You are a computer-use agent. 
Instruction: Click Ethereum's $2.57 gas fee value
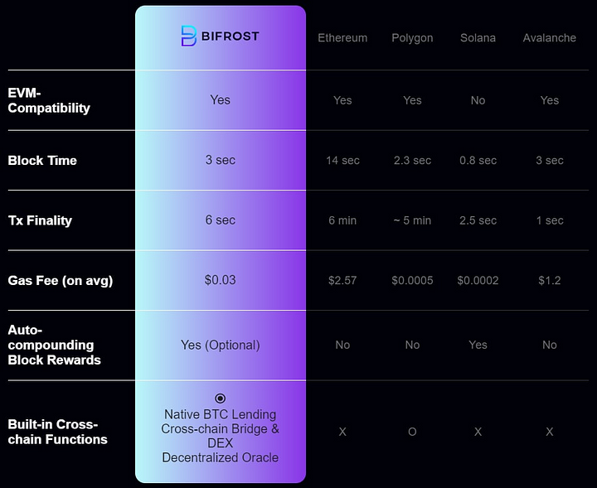coord(342,281)
